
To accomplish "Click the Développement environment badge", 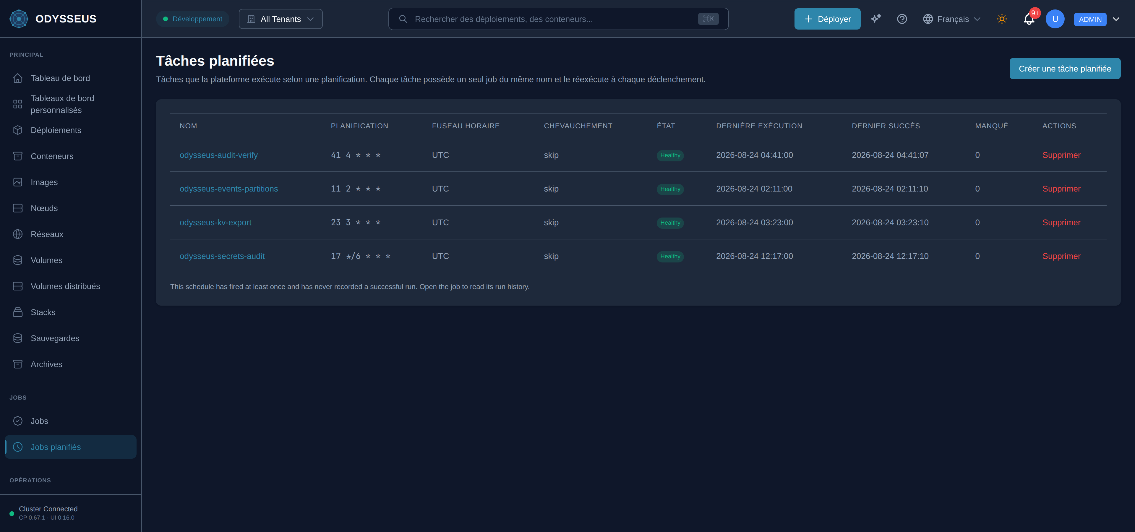I will pos(192,19).
